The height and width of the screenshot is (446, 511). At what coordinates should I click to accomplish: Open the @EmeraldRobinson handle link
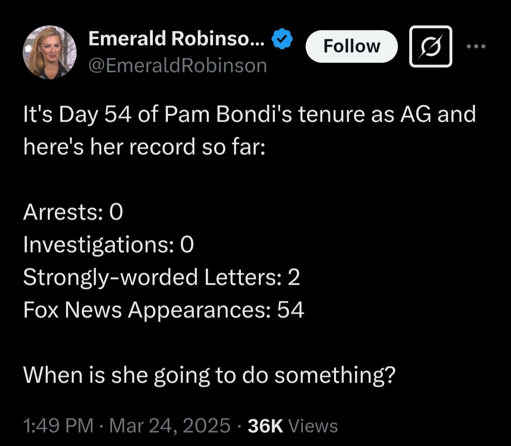[177, 66]
